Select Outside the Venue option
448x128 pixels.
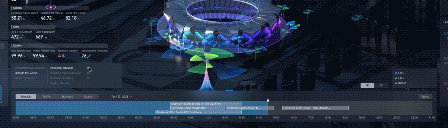point(26,73)
